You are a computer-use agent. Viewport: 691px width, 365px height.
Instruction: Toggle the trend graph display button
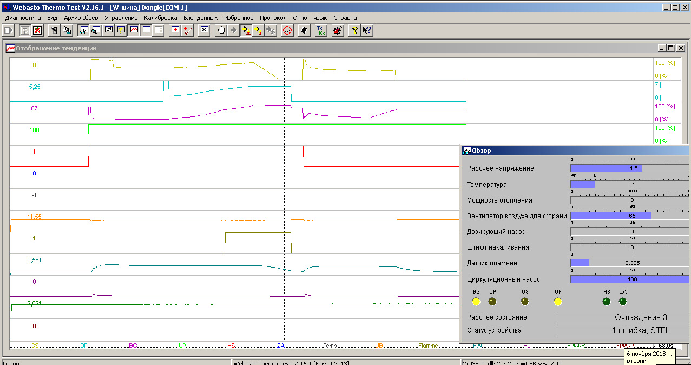point(134,30)
